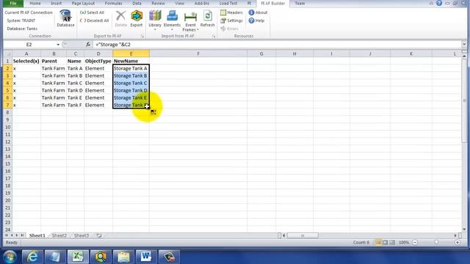This screenshot has height=264, width=470.
Task: Open the Windows Start menu
Action: (x=10, y=257)
